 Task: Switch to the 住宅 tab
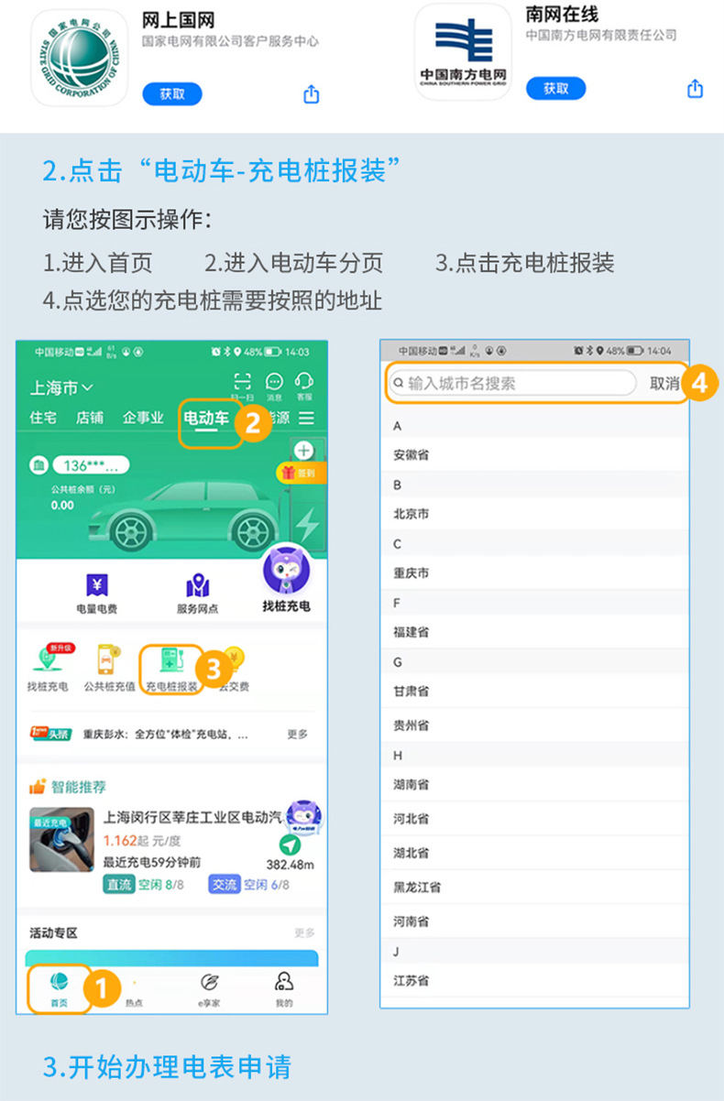[x=43, y=418]
